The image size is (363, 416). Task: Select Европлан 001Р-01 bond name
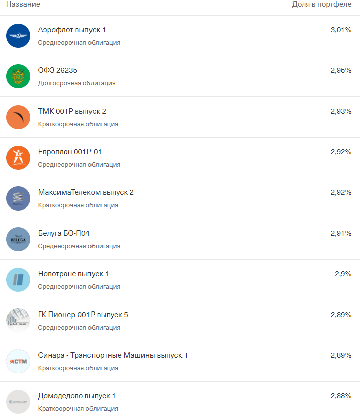point(69,152)
